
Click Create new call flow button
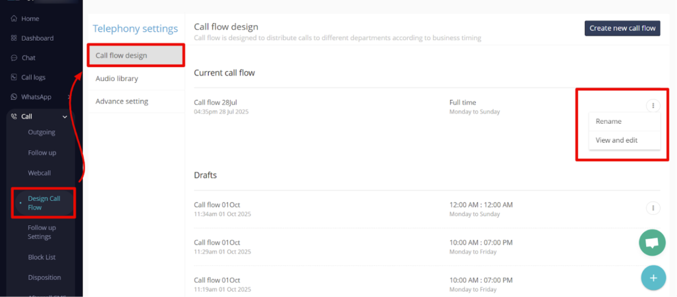tap(622, 28)
